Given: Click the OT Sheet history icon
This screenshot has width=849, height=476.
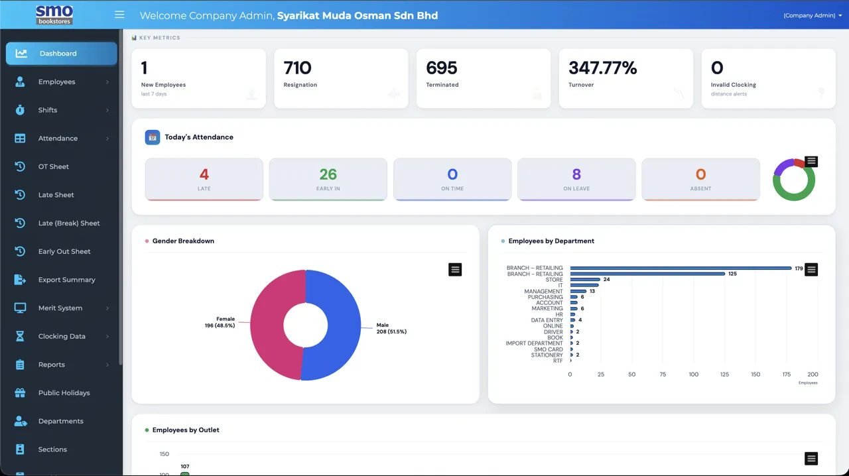Looking at the screenshot, I should [20, 166].
